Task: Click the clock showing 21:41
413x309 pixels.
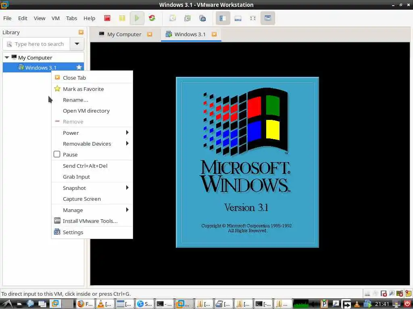Action: (x=382, y=304)
